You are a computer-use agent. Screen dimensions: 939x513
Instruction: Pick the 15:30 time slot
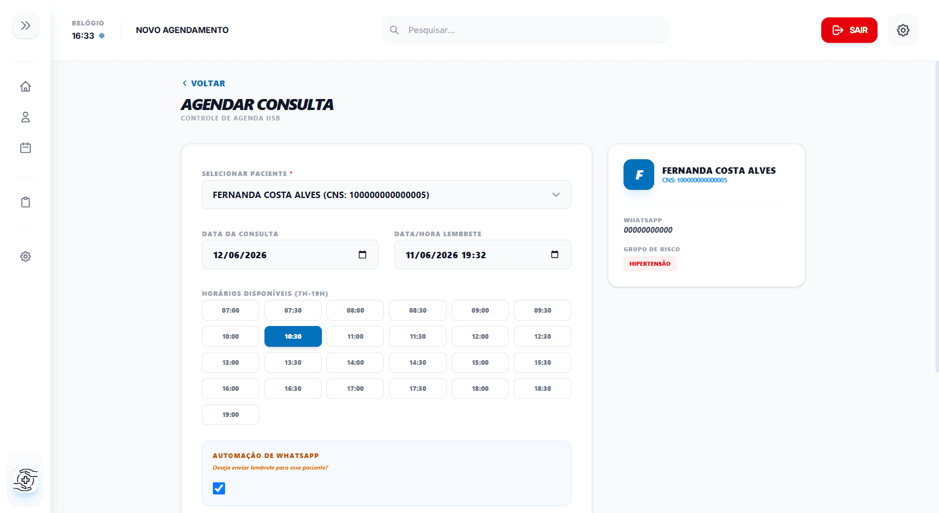tap(543, 362)
